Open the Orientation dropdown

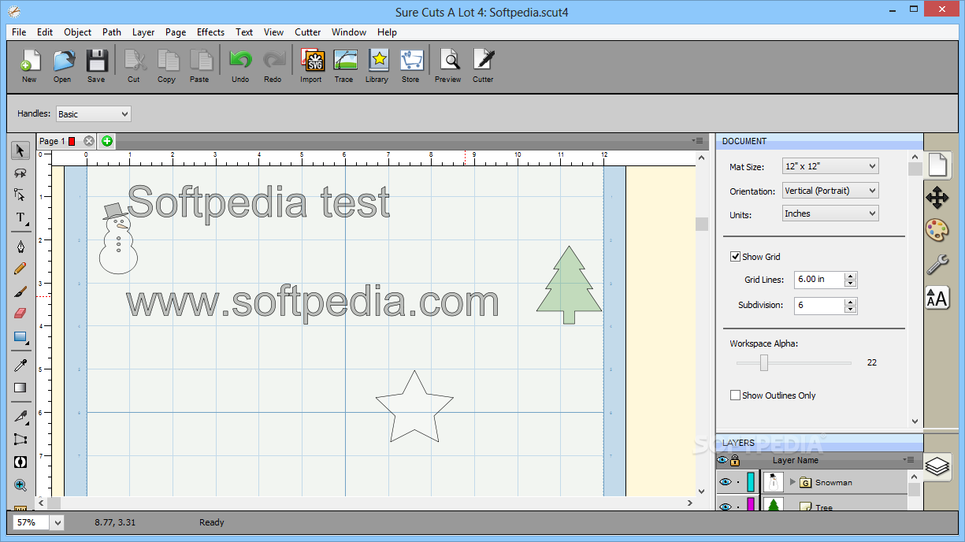pyautogui.click(x=831, y=191)
